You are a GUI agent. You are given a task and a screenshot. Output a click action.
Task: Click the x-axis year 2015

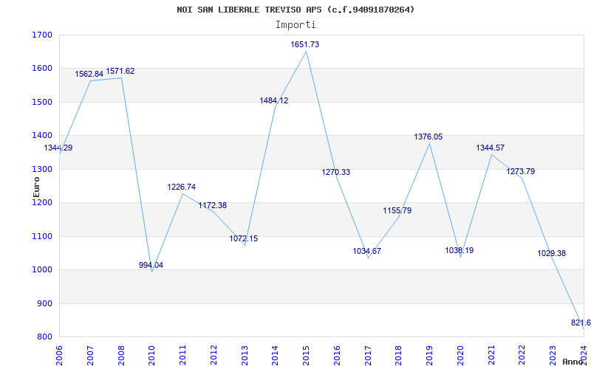(x=307, y=356)
